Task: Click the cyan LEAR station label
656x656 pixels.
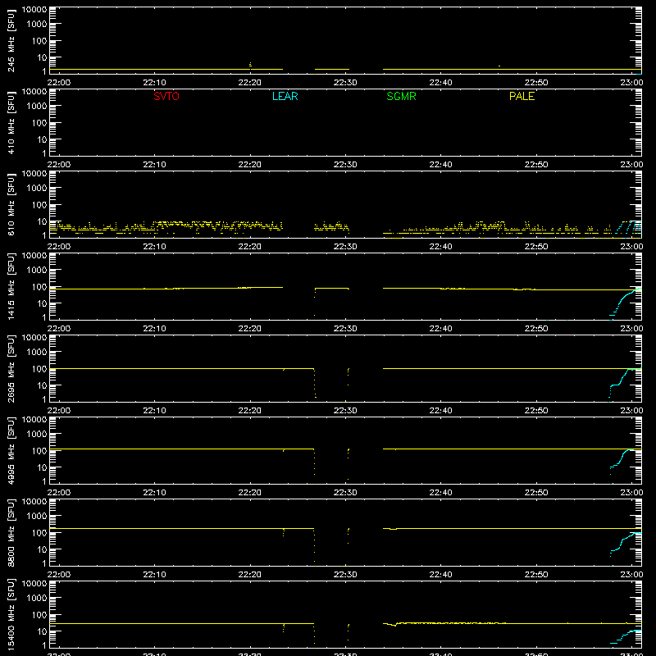Action: coord(285,96)
